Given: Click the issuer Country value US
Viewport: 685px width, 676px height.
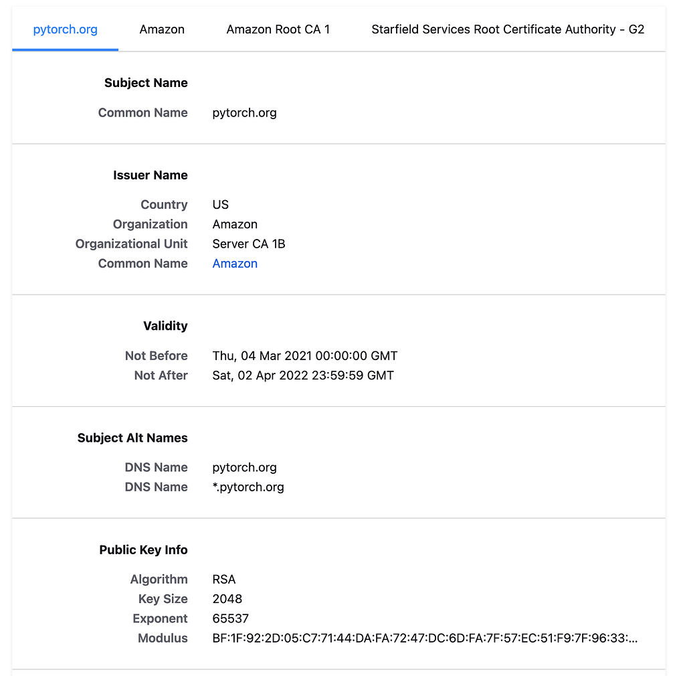Looking at the screenshot, I should tap(221, 205).
